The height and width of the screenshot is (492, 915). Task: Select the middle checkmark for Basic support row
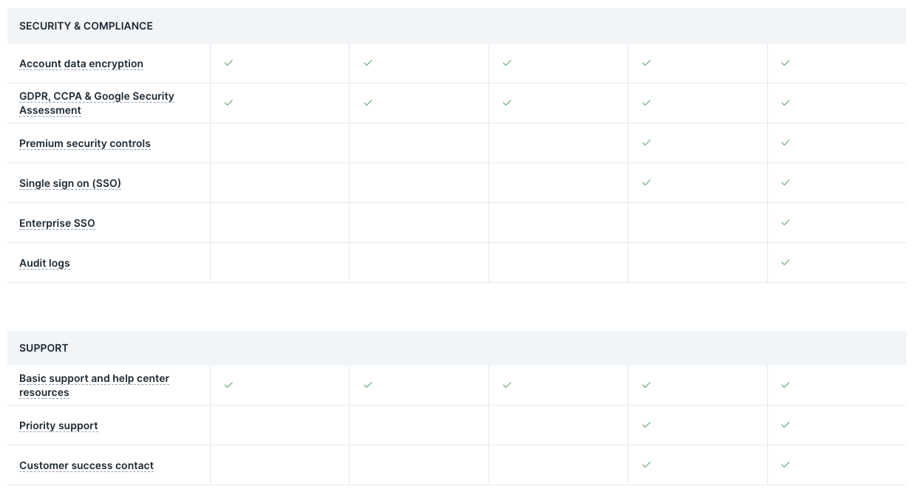coord(507,385)
